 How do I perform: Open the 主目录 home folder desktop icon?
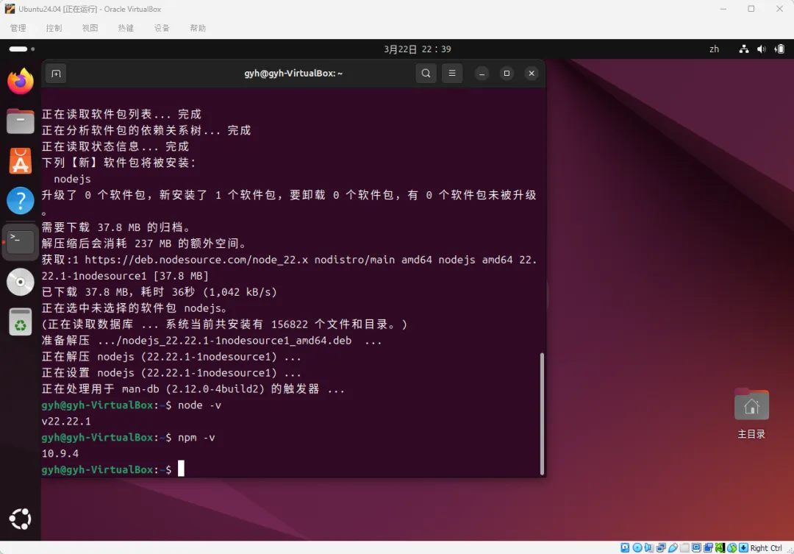click(751, 413)
